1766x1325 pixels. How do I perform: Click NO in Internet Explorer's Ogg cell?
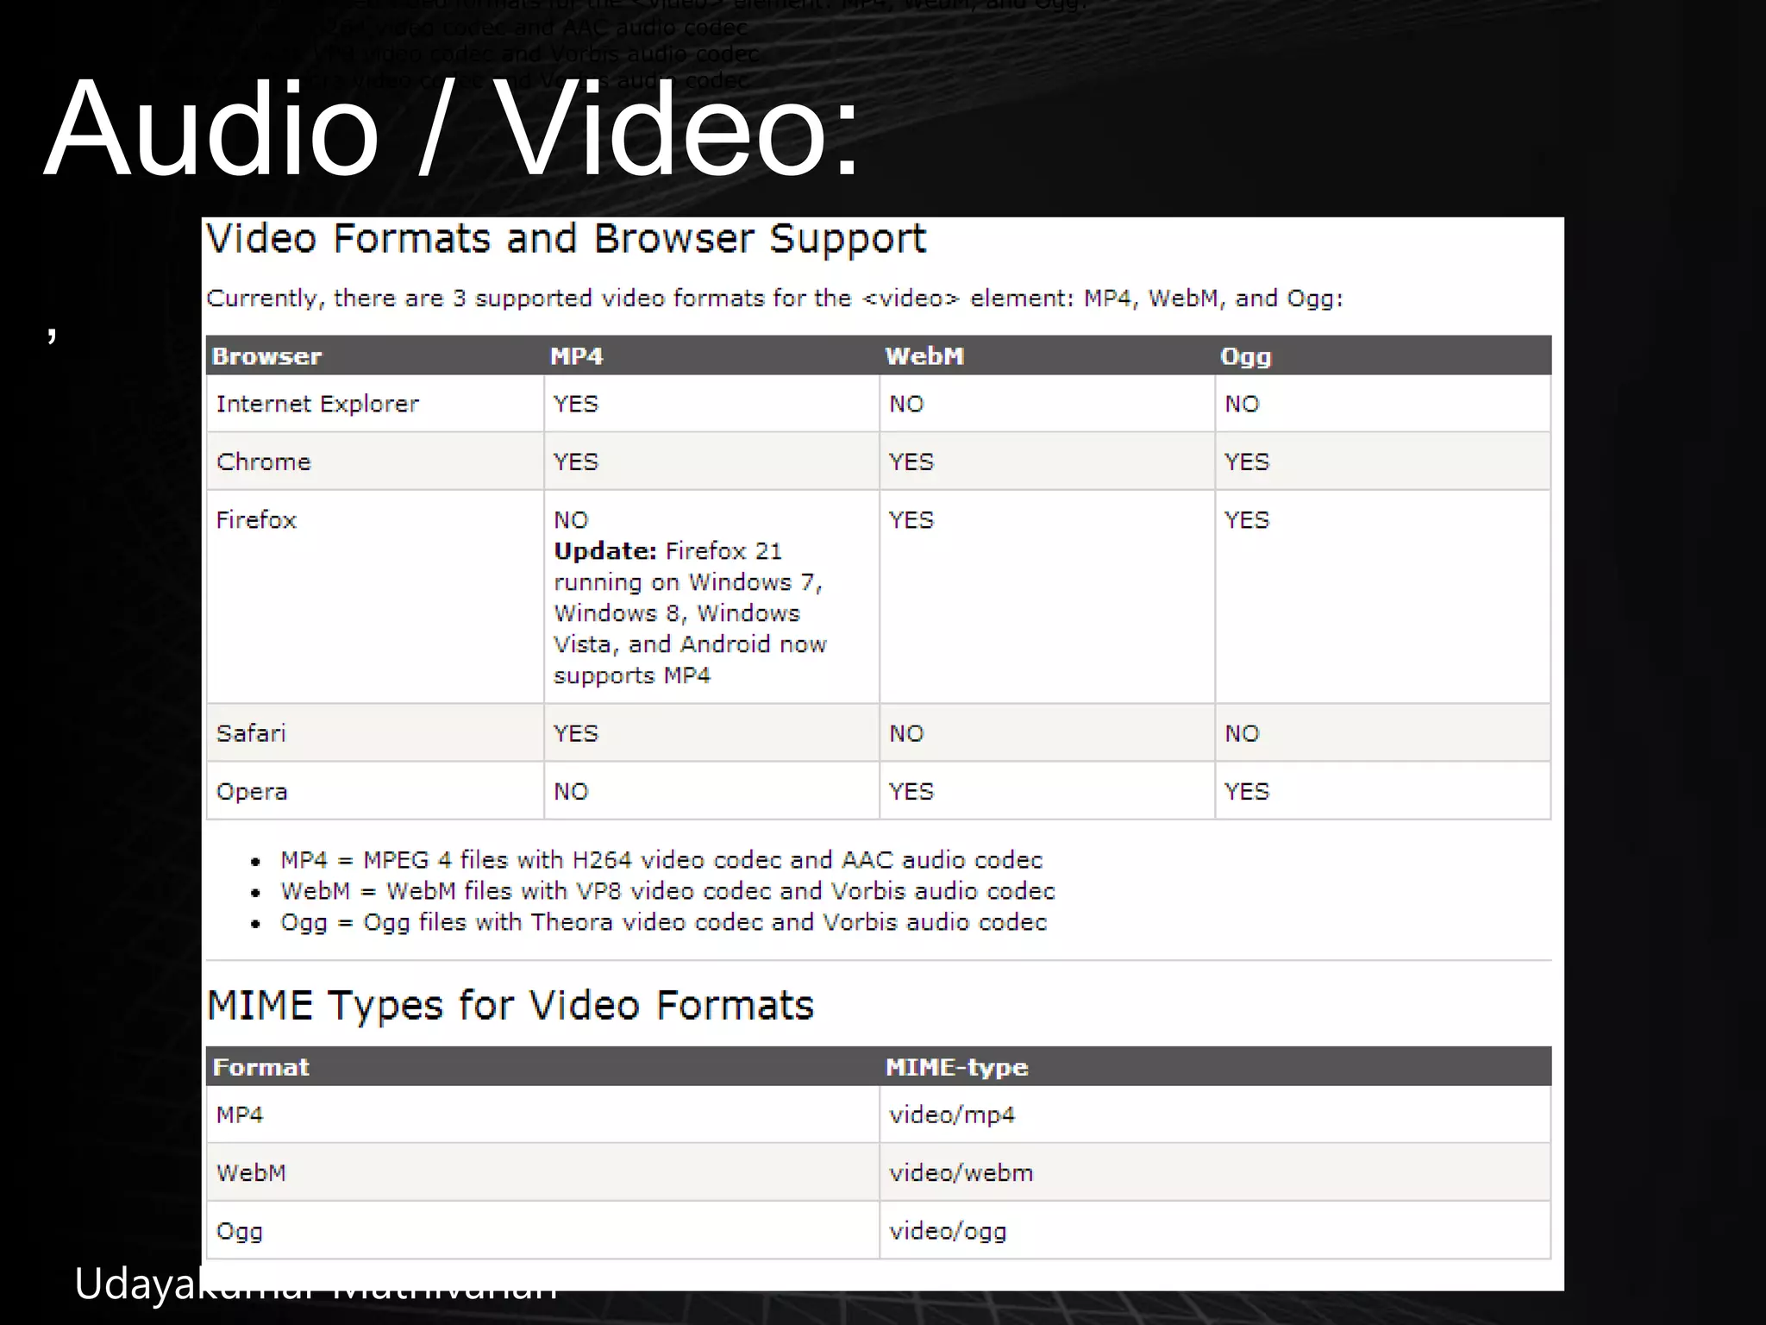pos(1242,404)
